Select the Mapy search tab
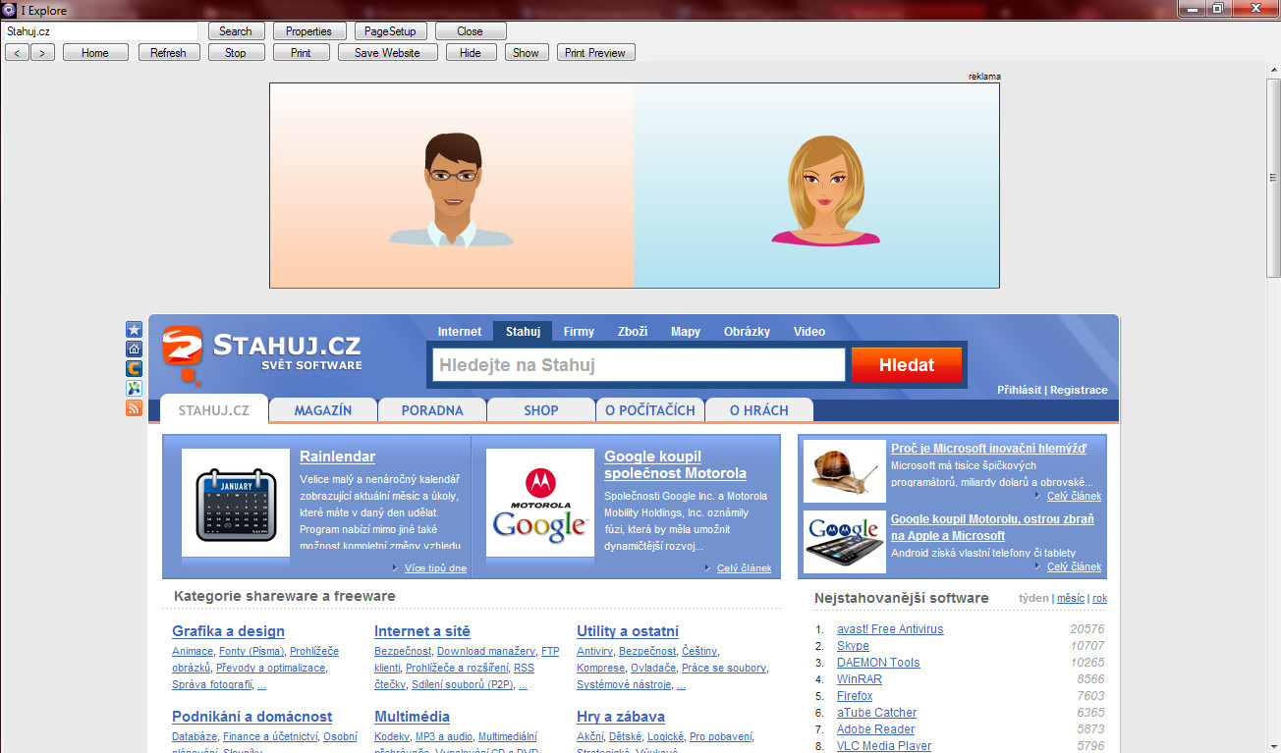The height and width of the screenshot is (753, 1281). (x=686, y=332)
